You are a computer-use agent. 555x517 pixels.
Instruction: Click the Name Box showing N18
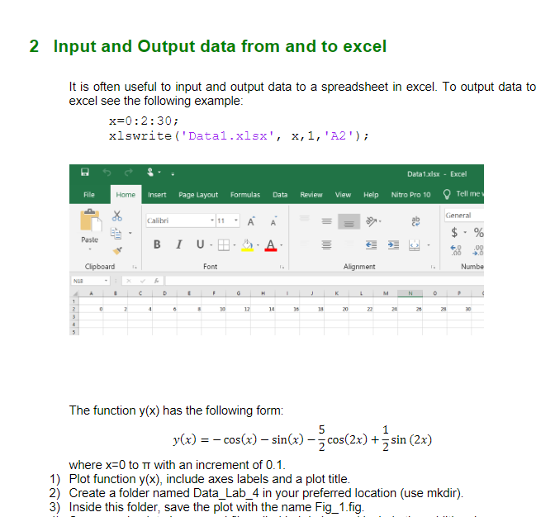pyautogui.click(x=88, y=281)
